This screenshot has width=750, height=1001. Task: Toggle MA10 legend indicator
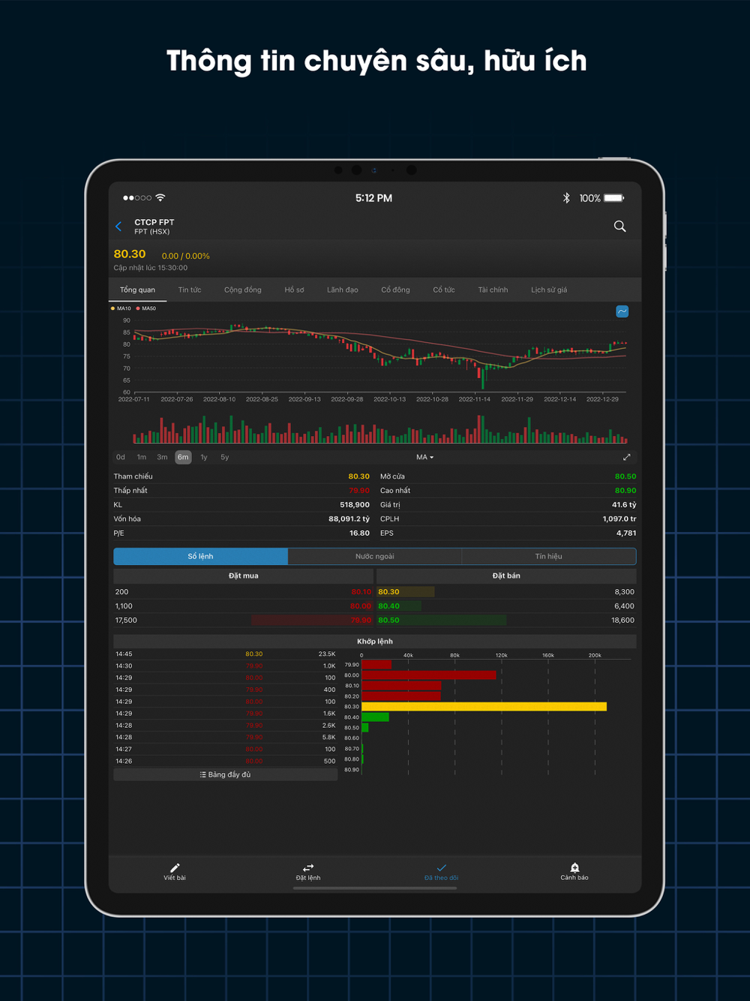click(121, 308)
